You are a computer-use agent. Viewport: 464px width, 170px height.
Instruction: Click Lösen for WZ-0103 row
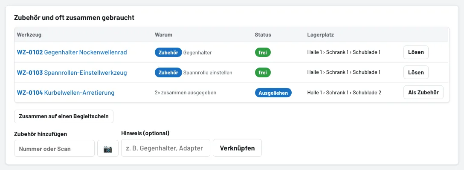(x=416, y=72)
